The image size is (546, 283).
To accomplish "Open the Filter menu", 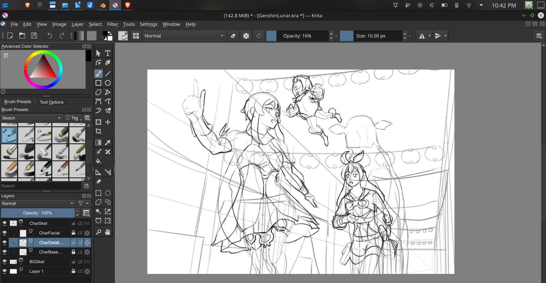I will coord(112,24).
